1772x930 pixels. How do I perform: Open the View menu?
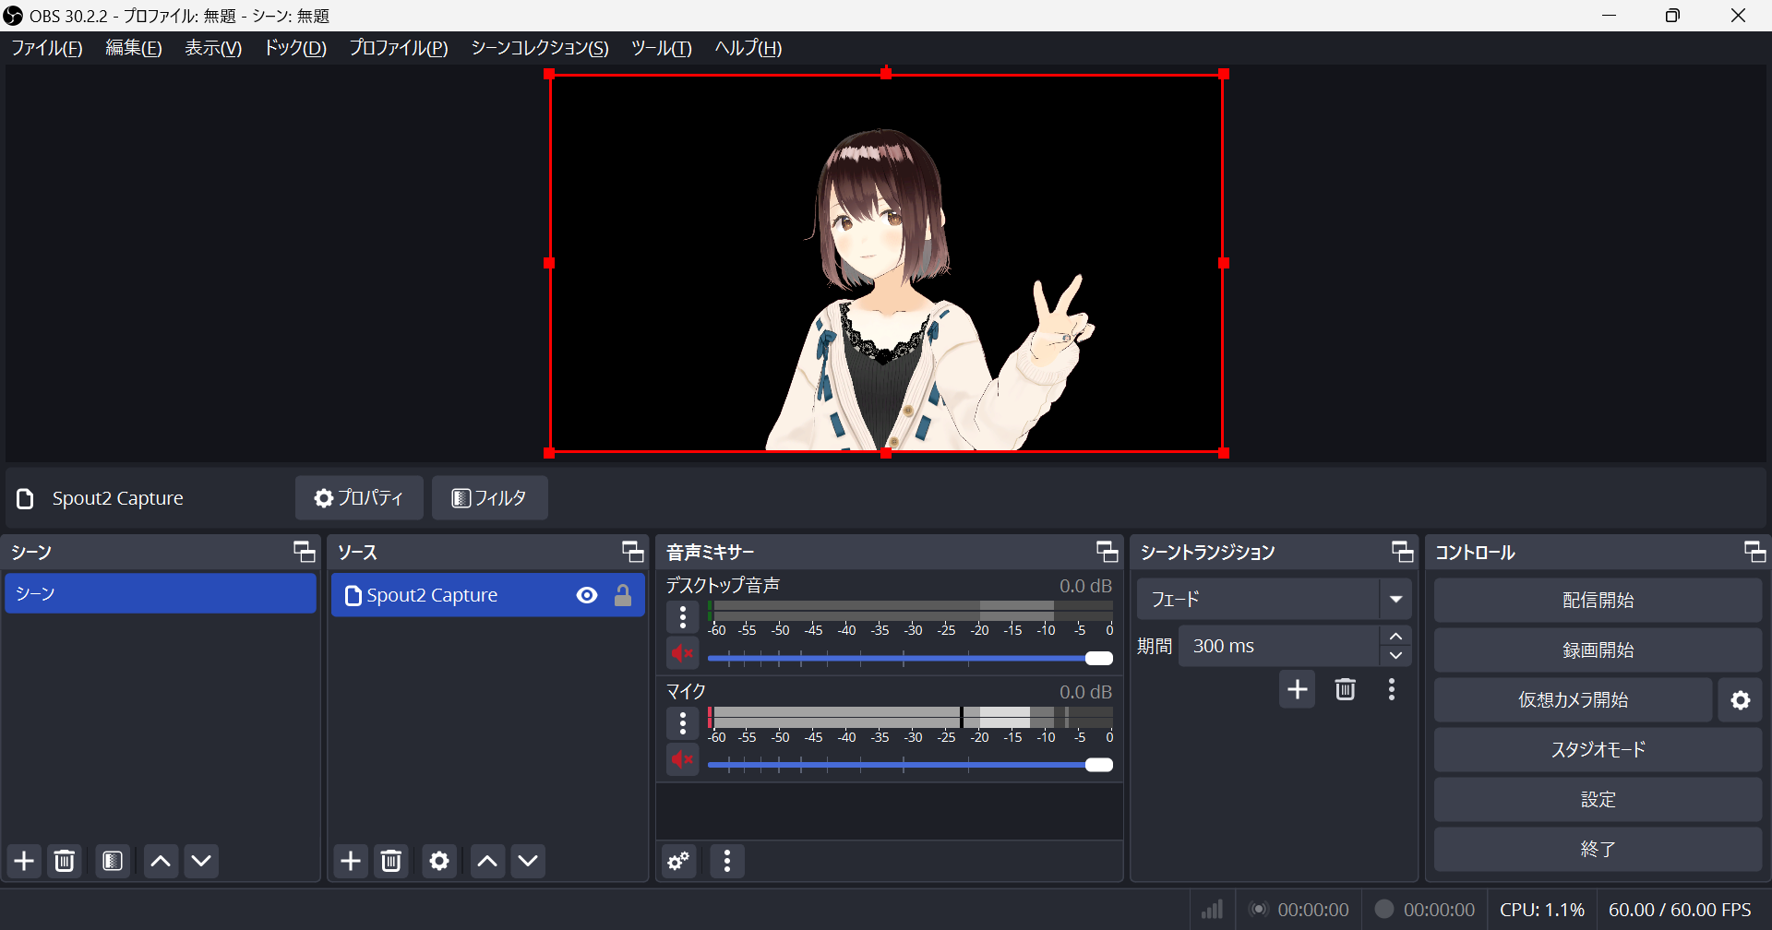pyautogui.click(x=213, y=48)
